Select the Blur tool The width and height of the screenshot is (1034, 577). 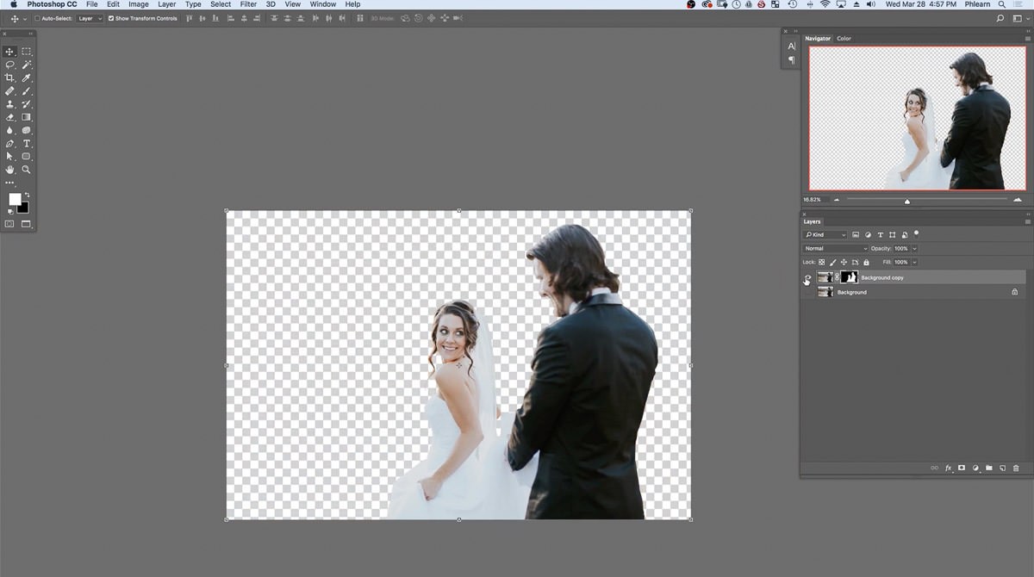pyautogui.click(x=10, y=130)
